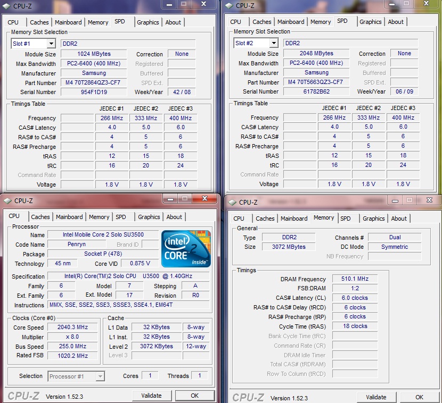Switch to CPU tab in Memory timings window
The width and height of the screenshot is (442, 403).
click(239, 219)
